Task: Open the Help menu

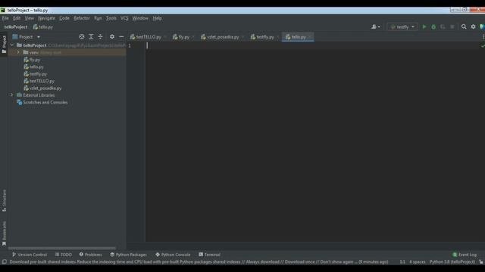Action: (157, 18)
